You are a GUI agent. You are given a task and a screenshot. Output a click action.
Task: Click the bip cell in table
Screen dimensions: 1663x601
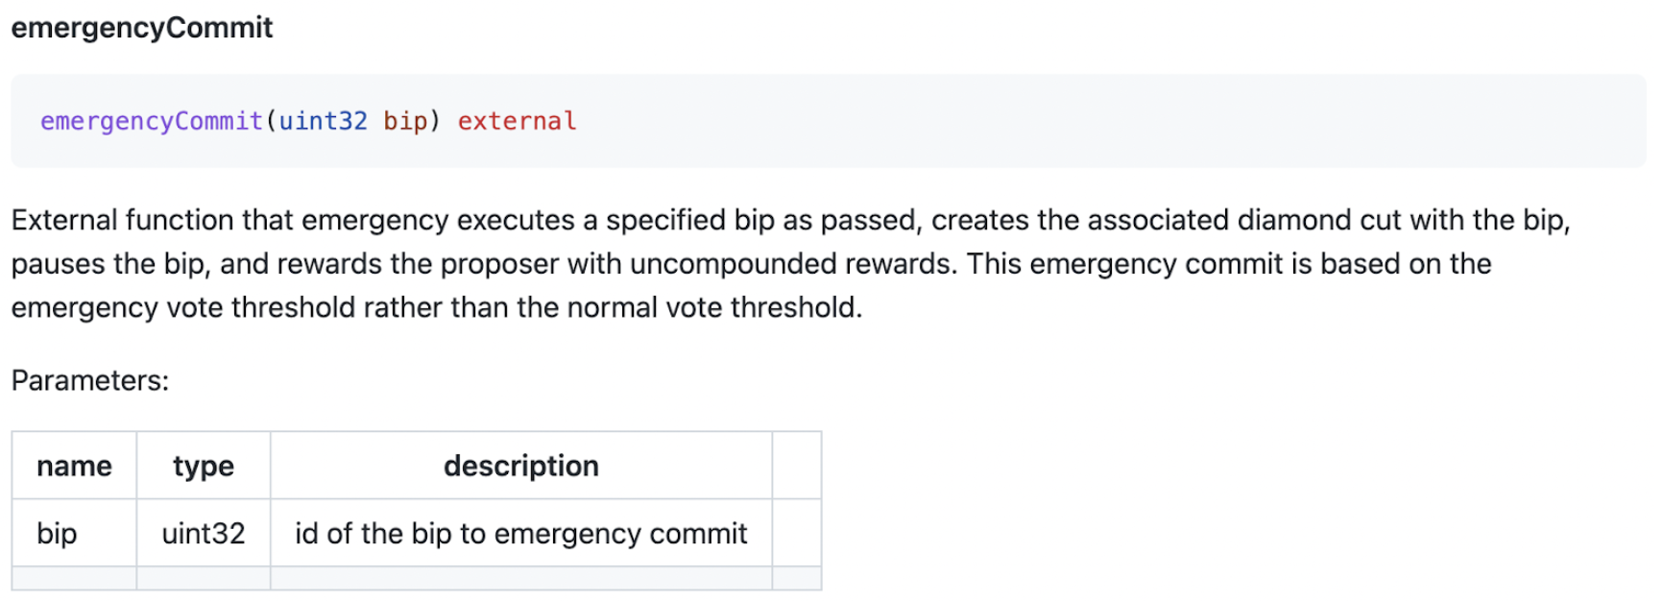pos(57,534)
